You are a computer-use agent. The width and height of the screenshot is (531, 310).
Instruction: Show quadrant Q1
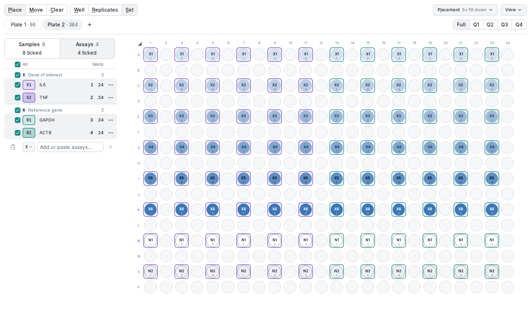click(476, 25)
